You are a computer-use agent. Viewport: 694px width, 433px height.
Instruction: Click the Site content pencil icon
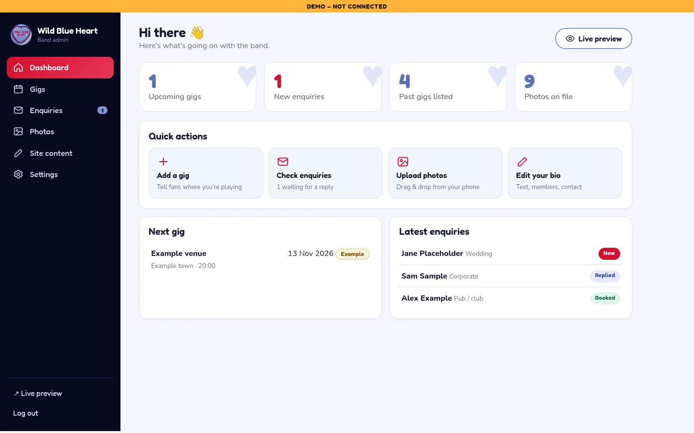click(18, 153)
